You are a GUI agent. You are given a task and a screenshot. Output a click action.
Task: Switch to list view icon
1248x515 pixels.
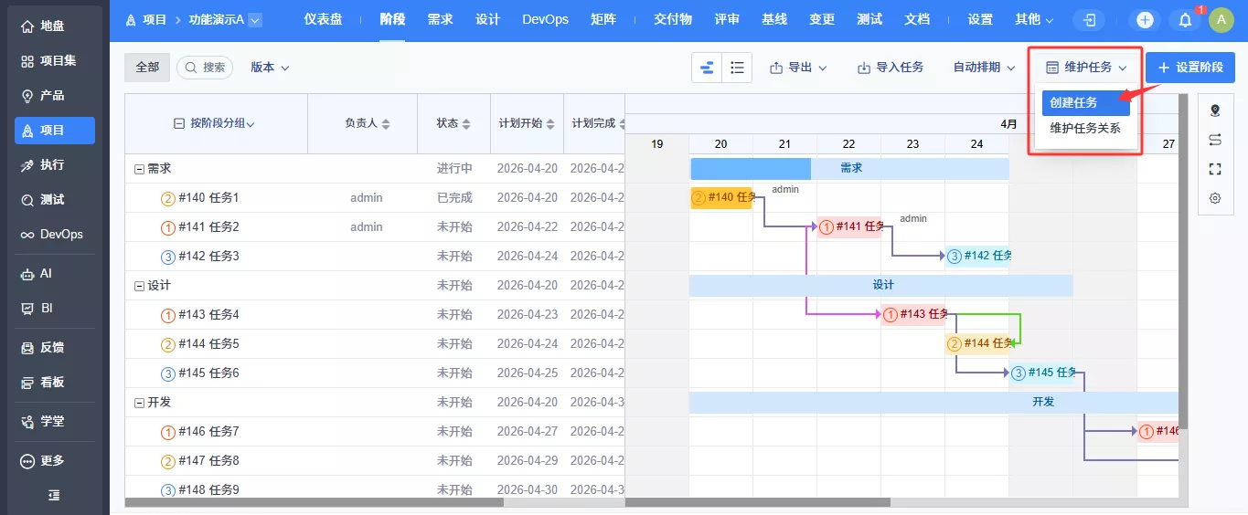coord(737,68)
